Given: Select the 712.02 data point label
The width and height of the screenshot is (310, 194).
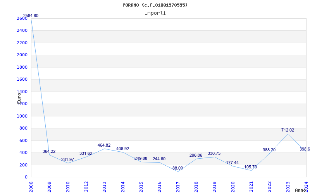Looking at the screenshot, I should [288, 130].
